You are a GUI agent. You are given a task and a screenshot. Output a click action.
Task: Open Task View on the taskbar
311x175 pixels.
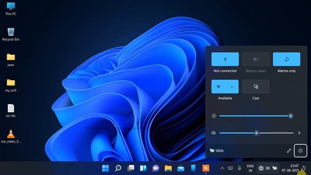click(x=131, y=168)
